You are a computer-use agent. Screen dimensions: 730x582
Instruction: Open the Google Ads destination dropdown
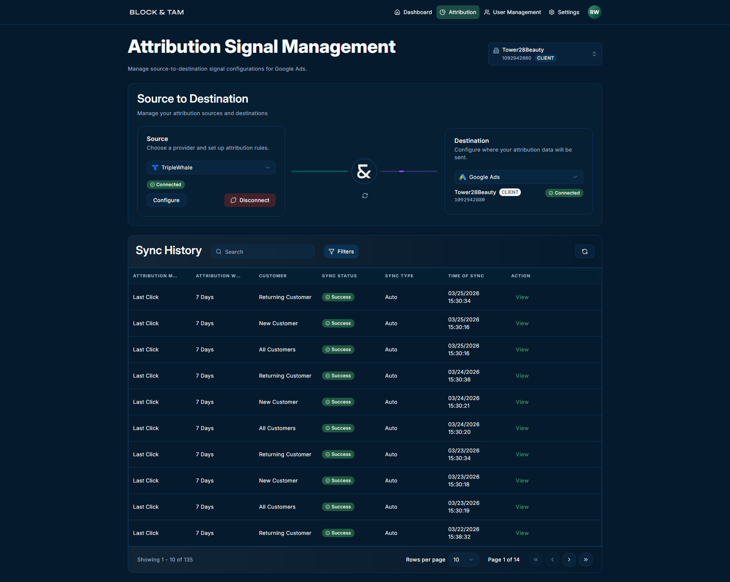point(518,177)
